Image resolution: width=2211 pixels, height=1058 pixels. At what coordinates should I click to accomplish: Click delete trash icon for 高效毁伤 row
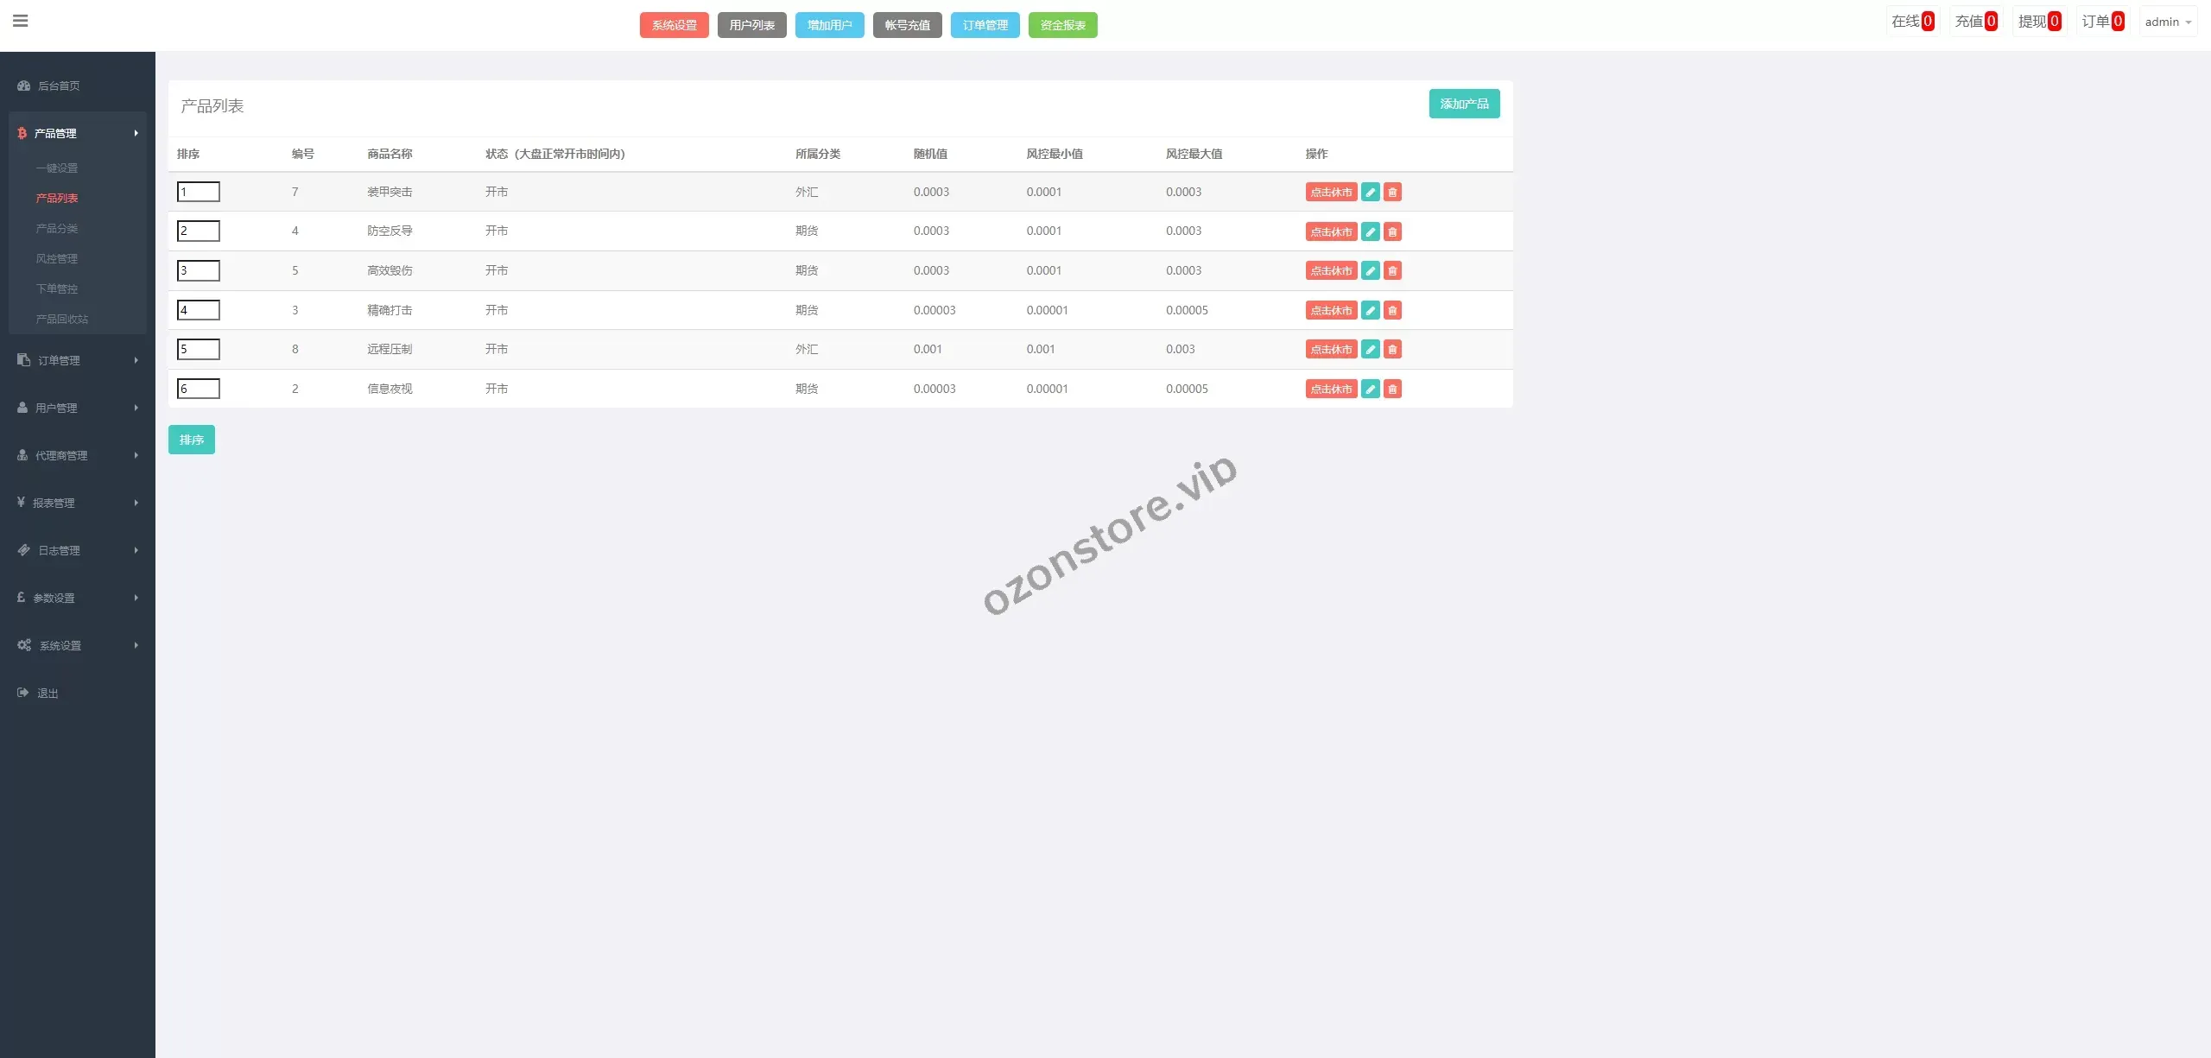1392,270
